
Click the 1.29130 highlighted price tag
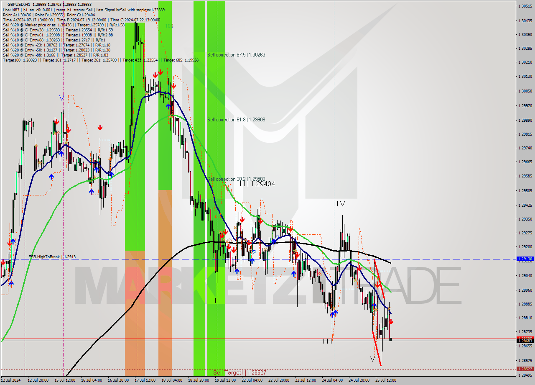click(x=525, y=259)
